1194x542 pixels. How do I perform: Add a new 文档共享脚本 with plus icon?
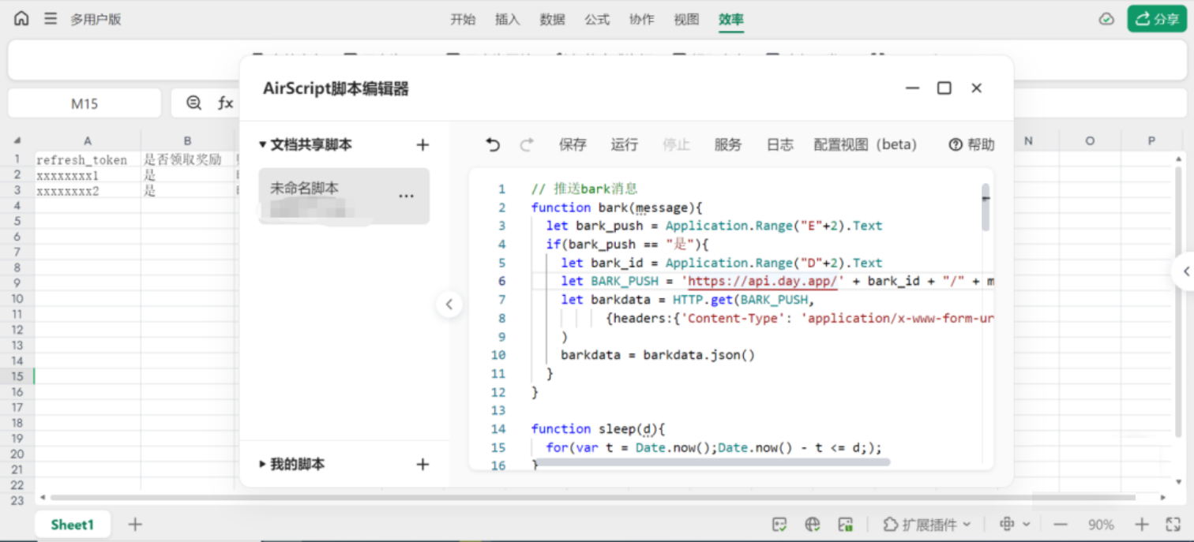click(422, 144)
